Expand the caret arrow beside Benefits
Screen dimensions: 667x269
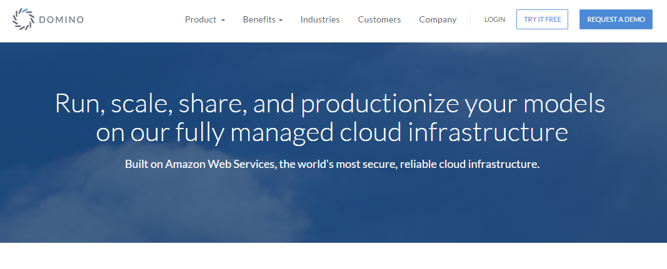[x=281, y=21]
